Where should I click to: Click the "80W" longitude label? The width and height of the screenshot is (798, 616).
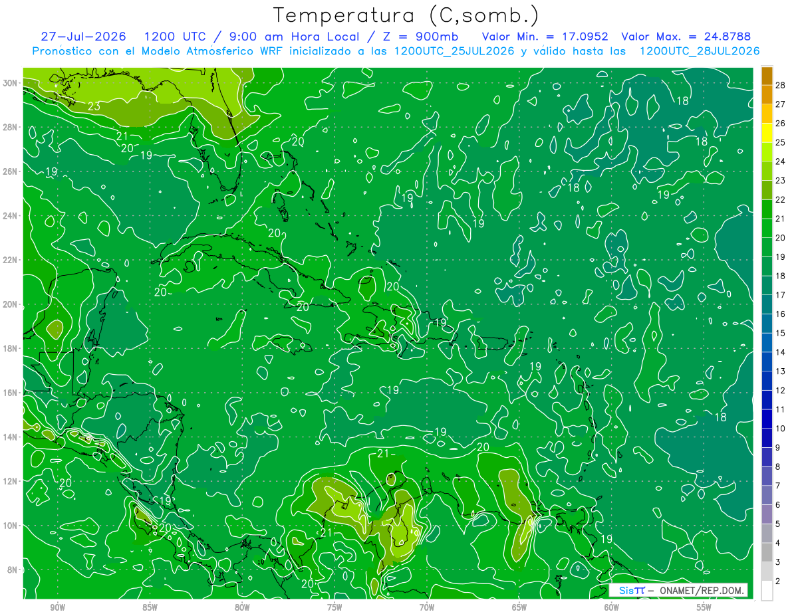pyautogui.click(x=242, y=607)
